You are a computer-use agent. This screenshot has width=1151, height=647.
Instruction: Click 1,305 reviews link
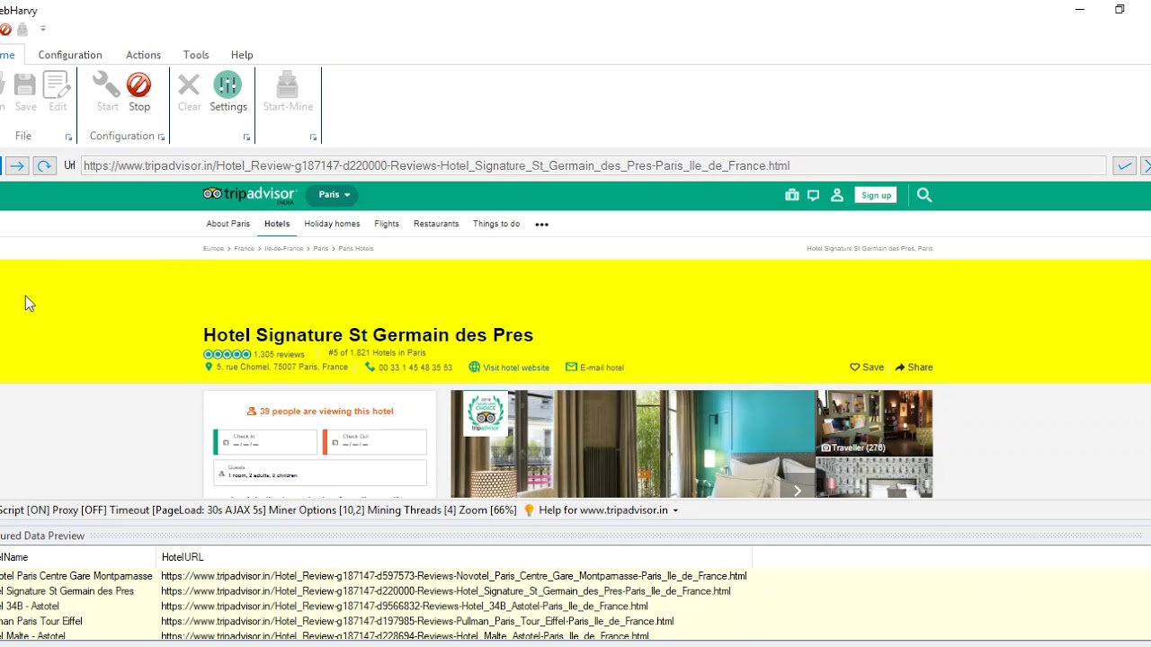coord(279,355)
